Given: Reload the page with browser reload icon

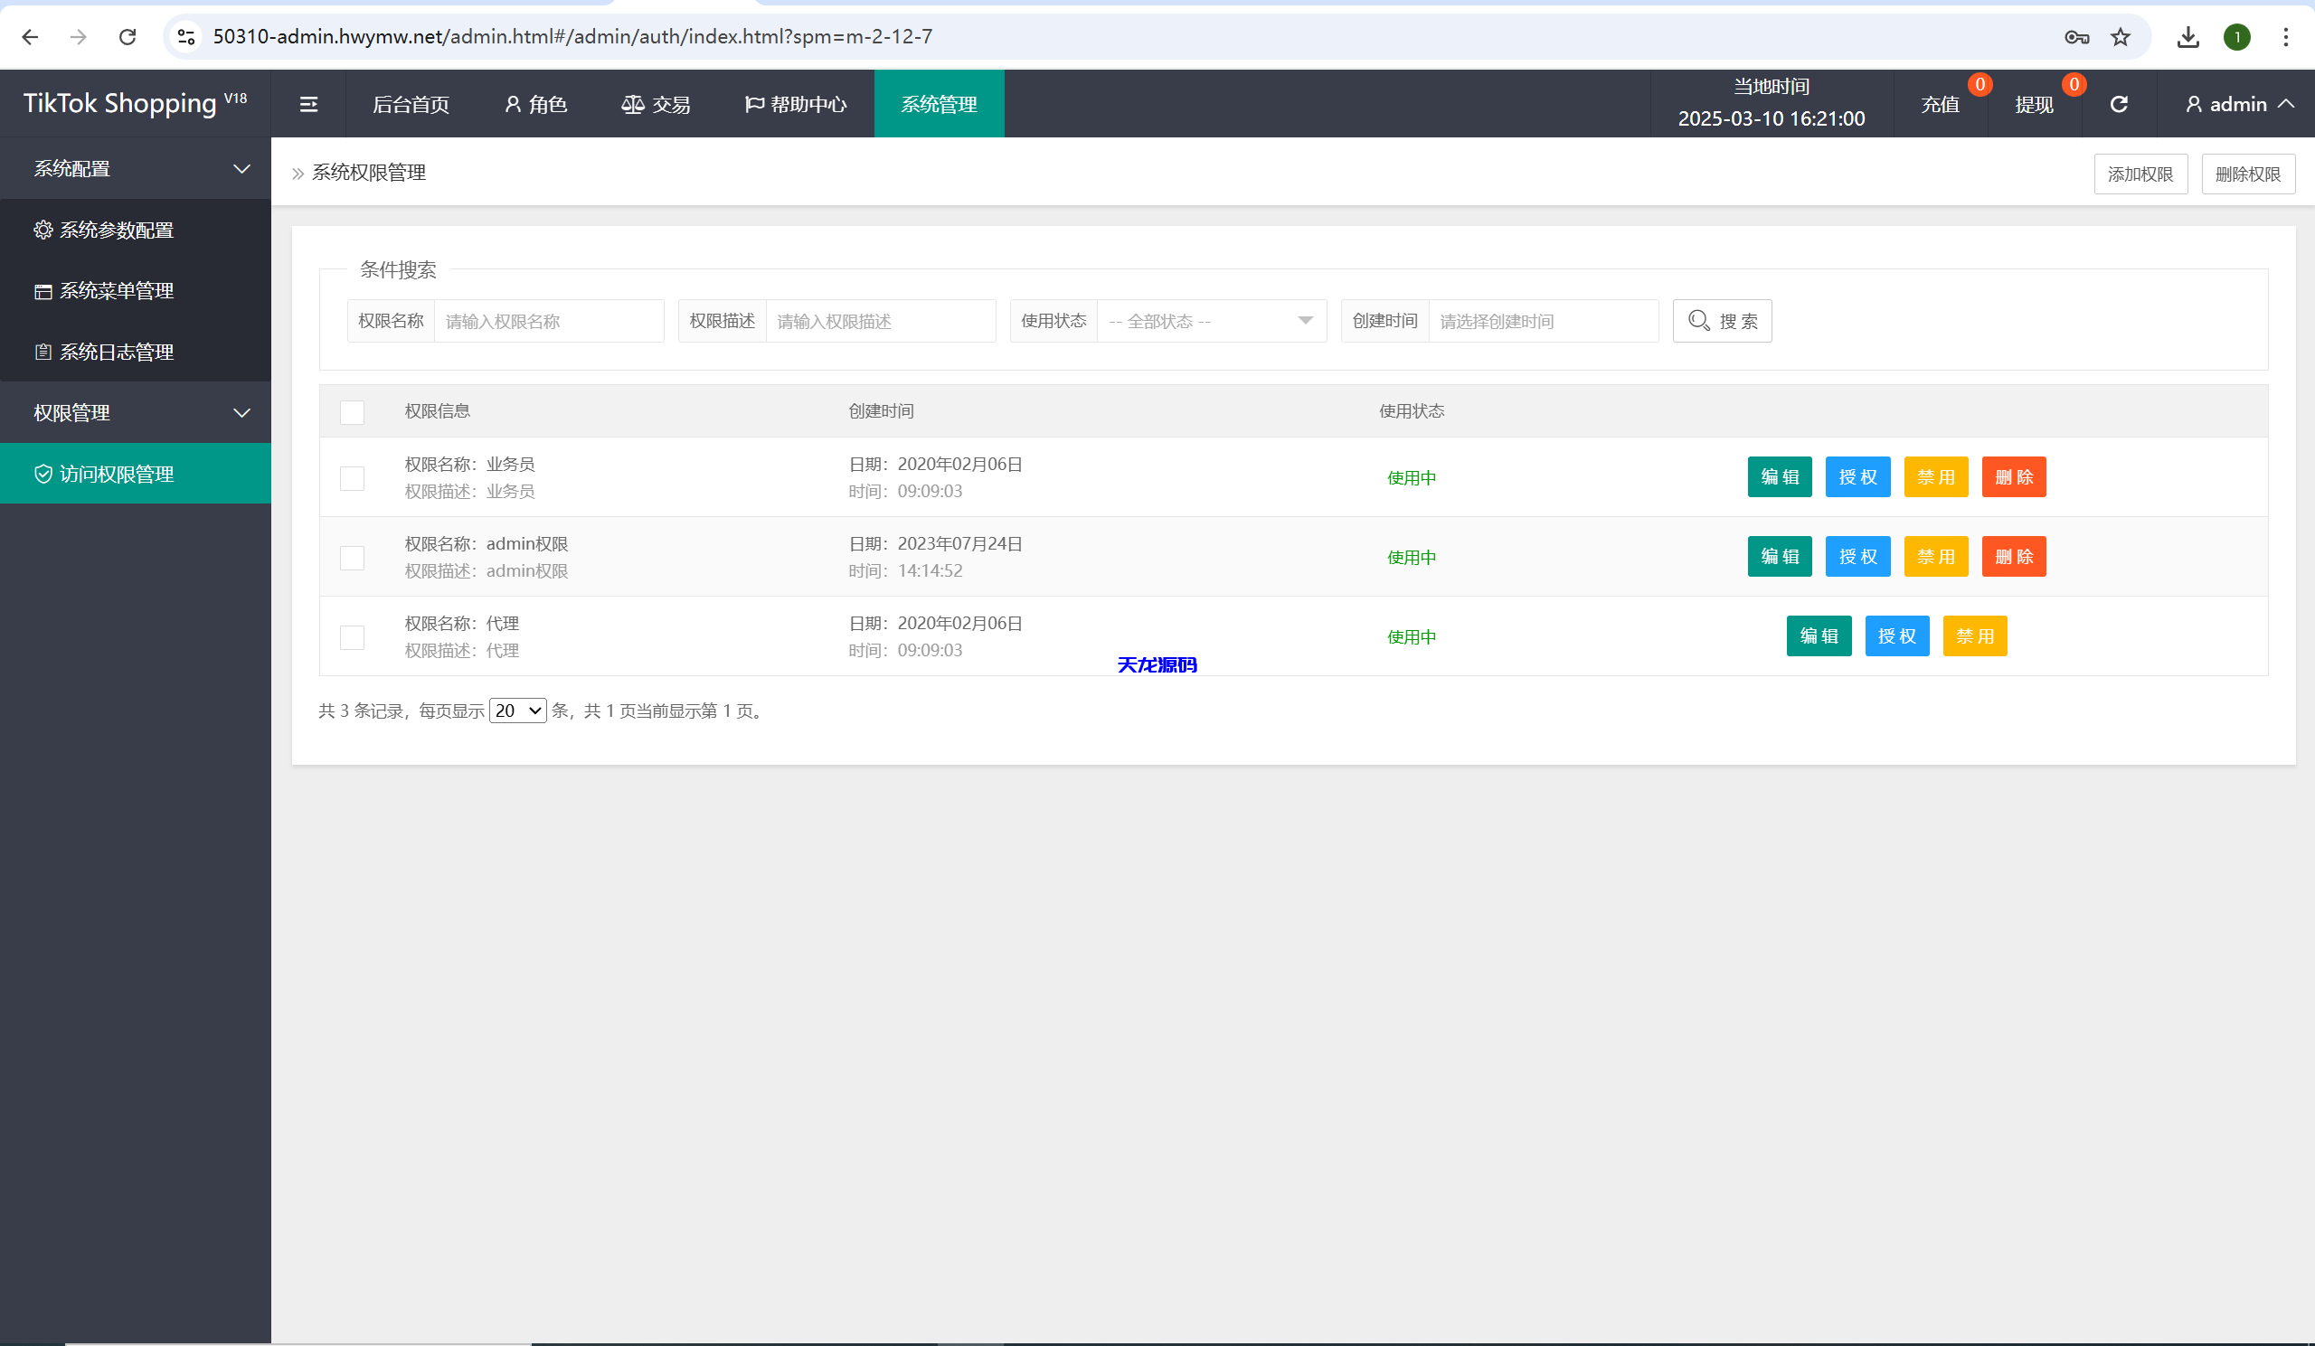Looking at the screenshot, I should point(128,37).
